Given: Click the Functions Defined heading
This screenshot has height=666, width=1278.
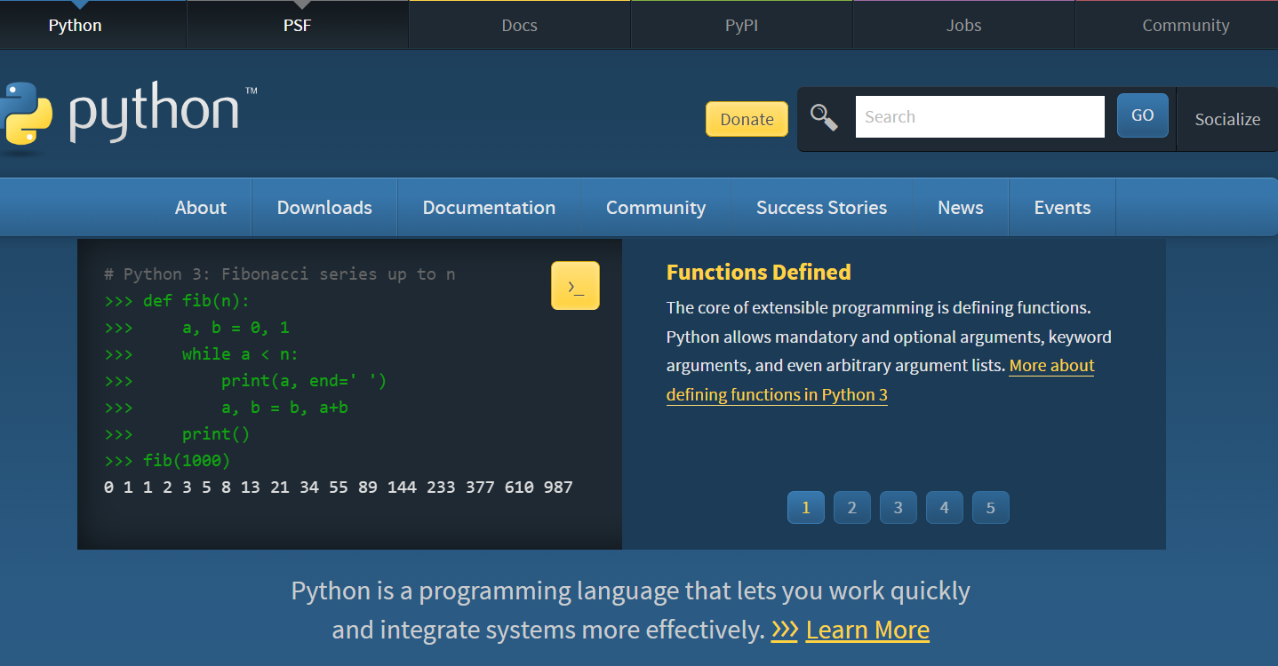Looking at the screenshot, I should point(759,272).
